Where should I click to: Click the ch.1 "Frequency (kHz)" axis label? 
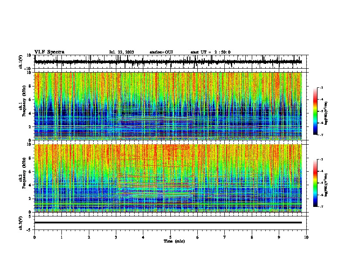click(x=24, y=101)
